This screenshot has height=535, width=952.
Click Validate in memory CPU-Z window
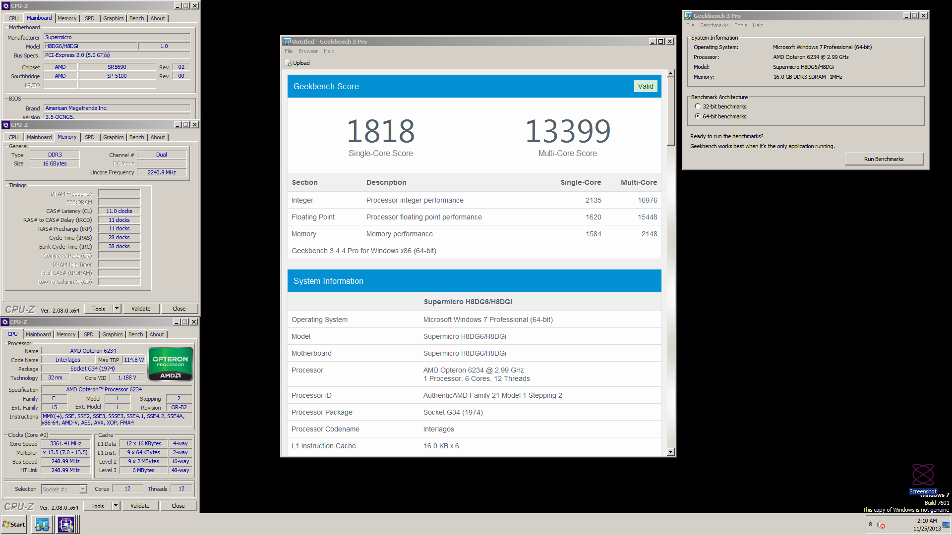pos(141,309)
